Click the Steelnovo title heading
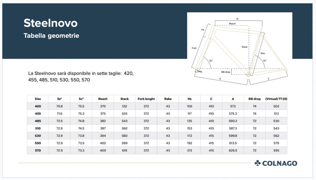Screen dimensions: 316x180 [x=51, y=23]
